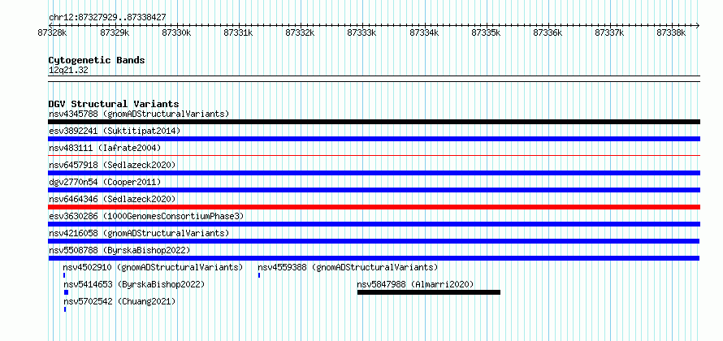Screen dimensions: 723x341
Task: Open the nsv5847988 Almarri2020 label
Action: click(x=415, y=284)
